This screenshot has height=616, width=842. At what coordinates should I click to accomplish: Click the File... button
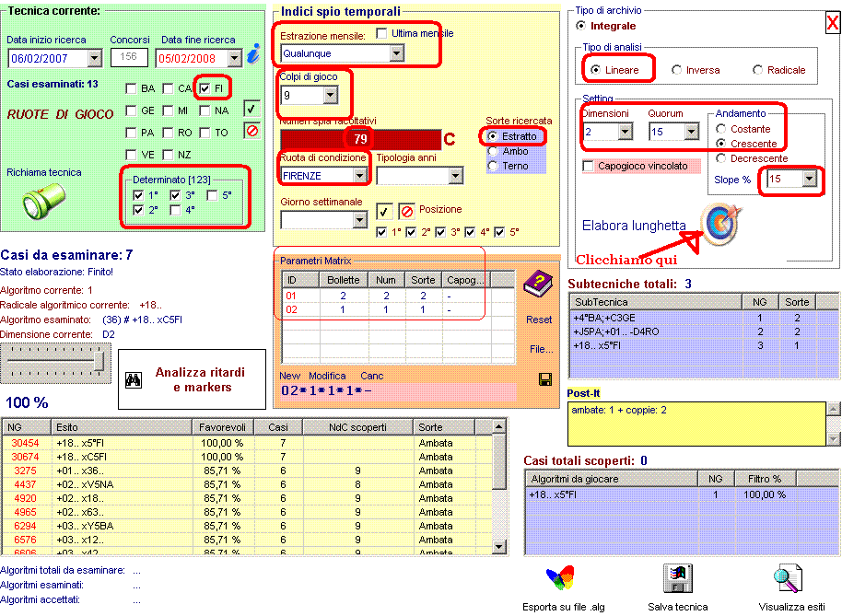(x=541, y=349)
